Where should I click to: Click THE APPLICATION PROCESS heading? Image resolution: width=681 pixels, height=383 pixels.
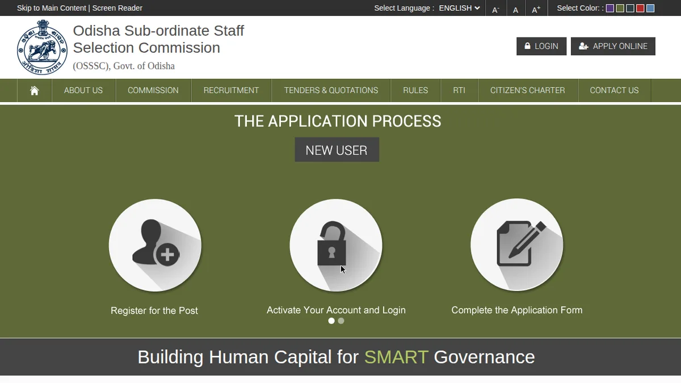(338, 121)
